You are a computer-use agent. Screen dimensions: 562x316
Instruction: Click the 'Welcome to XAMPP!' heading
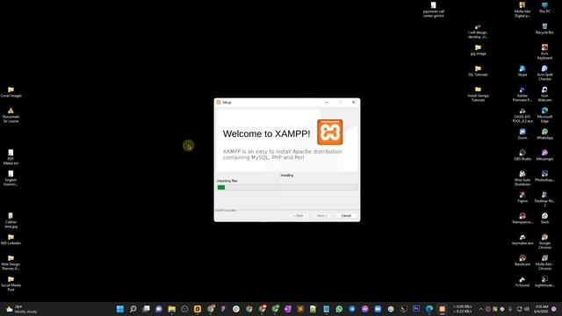(x=266, y=133)
